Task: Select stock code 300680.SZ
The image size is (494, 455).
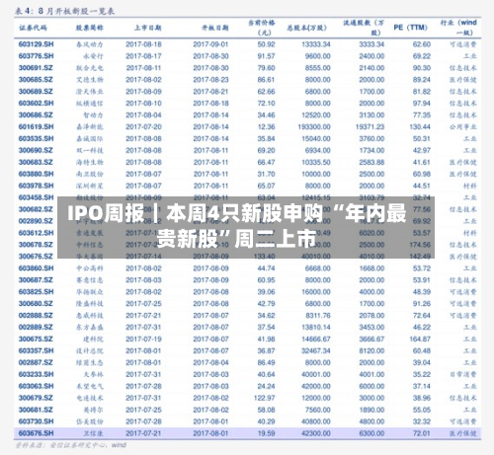Action: coord(36,304)
